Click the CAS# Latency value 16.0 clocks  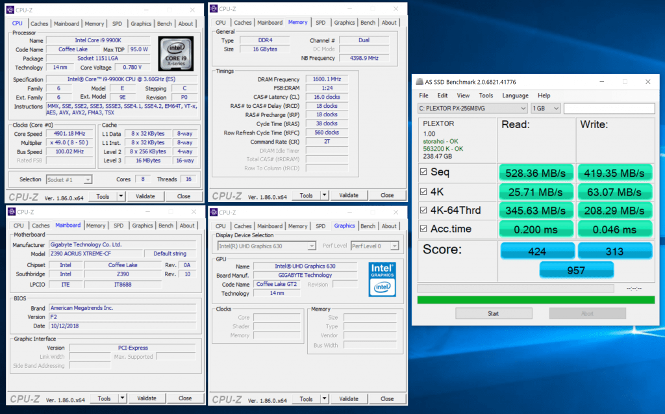(327, 97)
